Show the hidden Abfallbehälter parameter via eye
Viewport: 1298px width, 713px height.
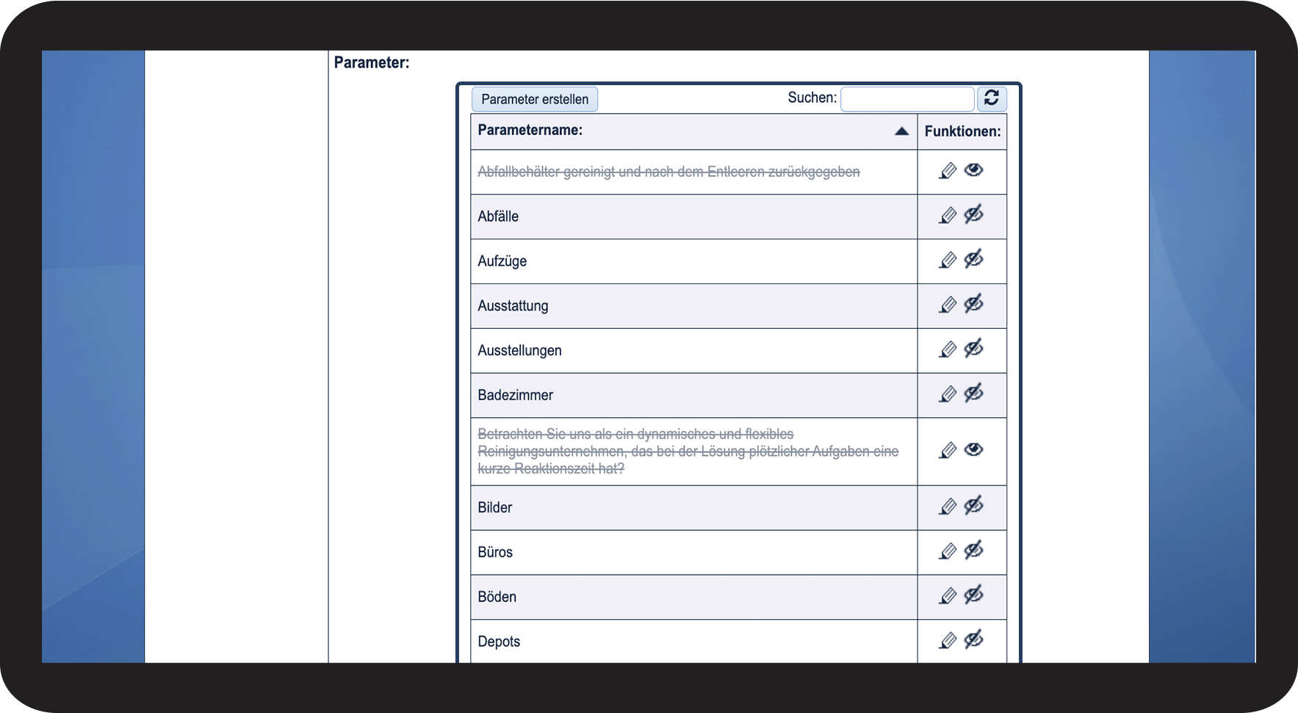[974, 170]
